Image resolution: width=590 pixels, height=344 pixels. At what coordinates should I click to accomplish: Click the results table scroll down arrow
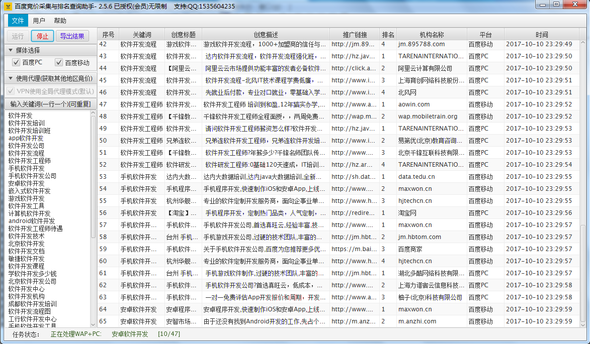click(583, 324)
